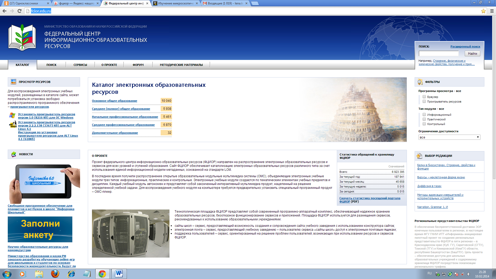Check the Проигрыватель ресурсов checkbox
Image resolution: width=496 pixels, height=279 pixels.
tap(424, 101)
